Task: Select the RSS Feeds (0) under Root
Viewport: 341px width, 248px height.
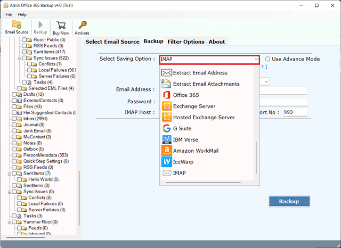Action: coord(48,46)
